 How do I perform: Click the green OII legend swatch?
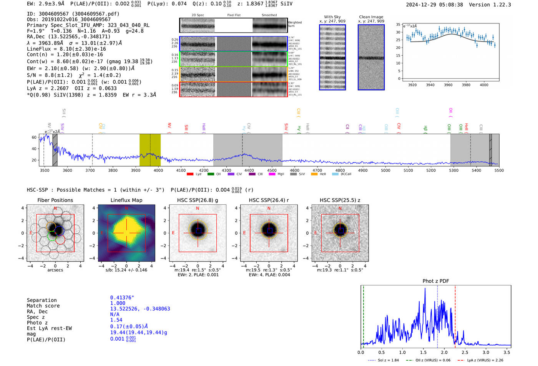pos(211,174)
